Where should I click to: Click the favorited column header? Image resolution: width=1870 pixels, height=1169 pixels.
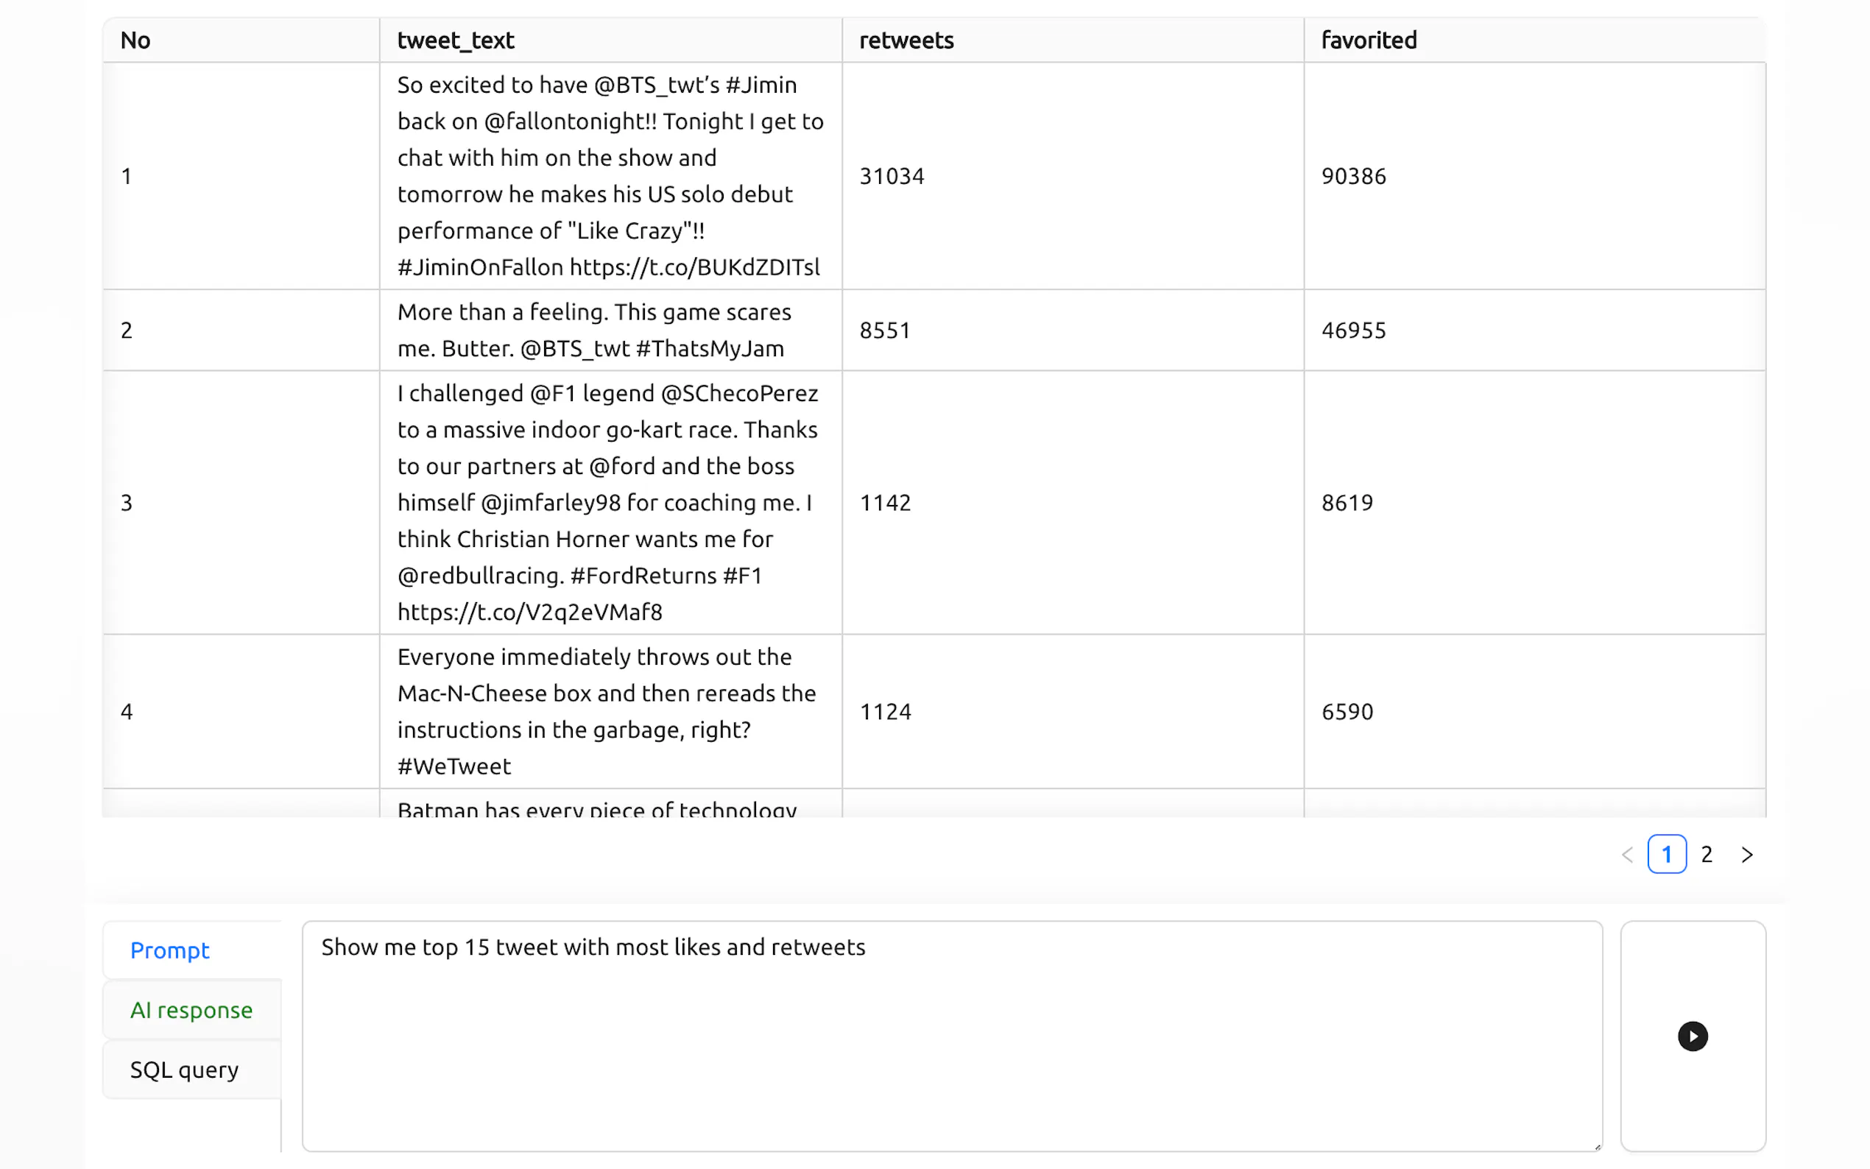coord(1369,40)
